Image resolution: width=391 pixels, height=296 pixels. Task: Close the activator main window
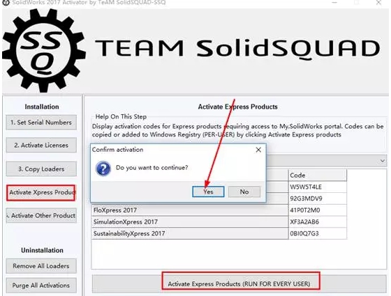(x=378, y=3)
